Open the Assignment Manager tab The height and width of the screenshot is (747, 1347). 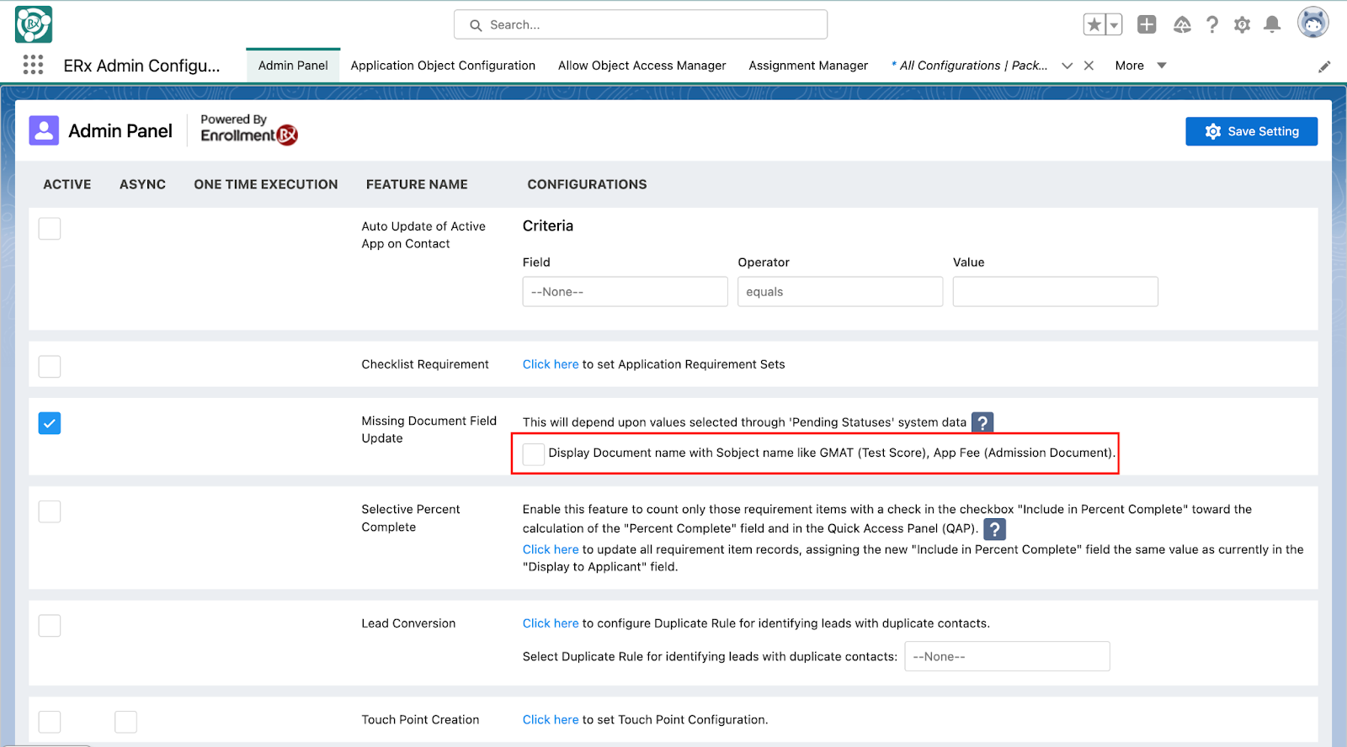tap(807, 66)
